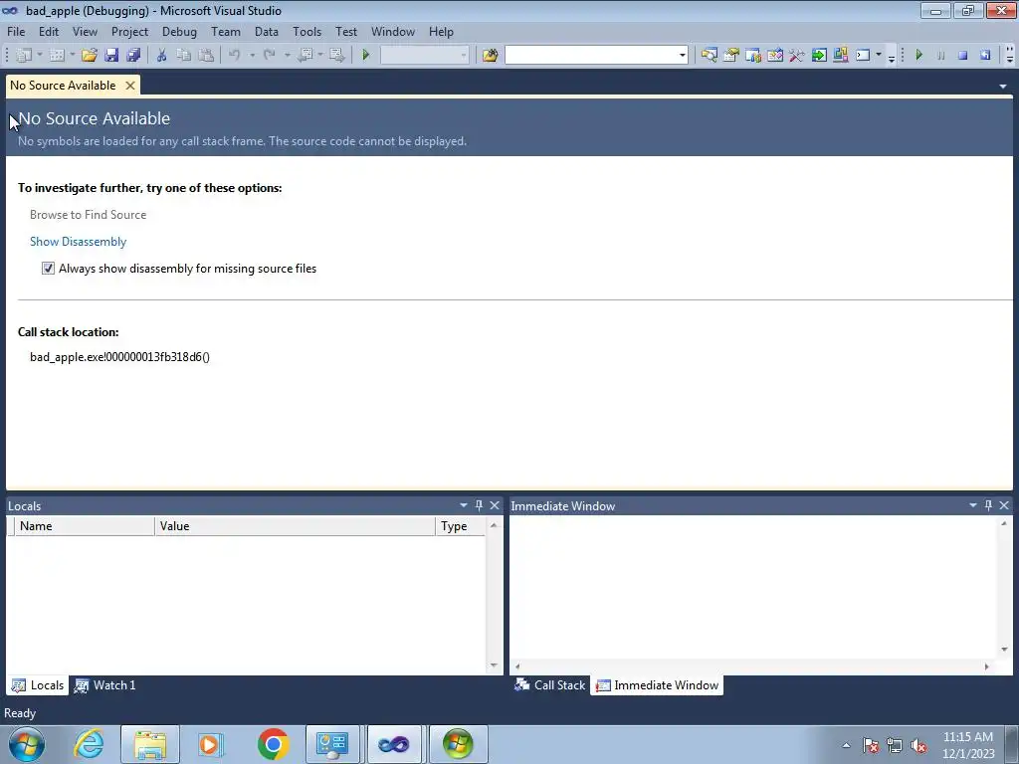Toggle Always show disassembly checkbox

(48, 269)
